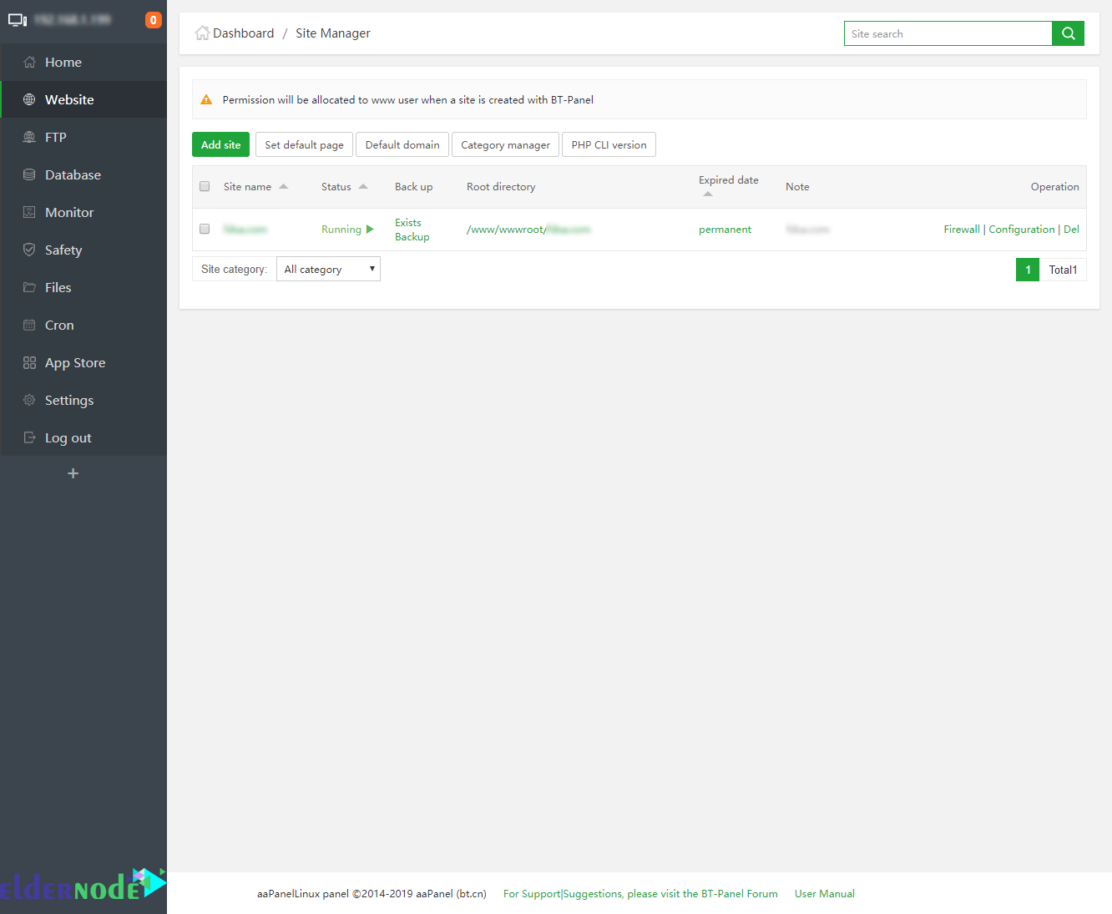1112x914 pixels.
Task: Open the All category dropdown
Action: click(328, 269)
